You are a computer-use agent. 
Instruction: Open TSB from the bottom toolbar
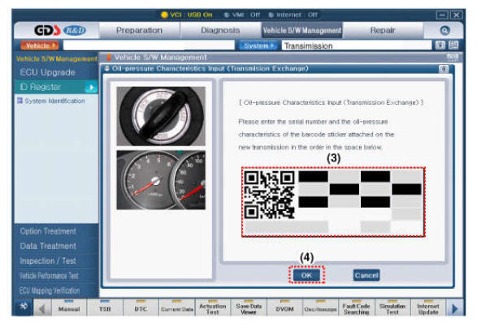(105, 308)
